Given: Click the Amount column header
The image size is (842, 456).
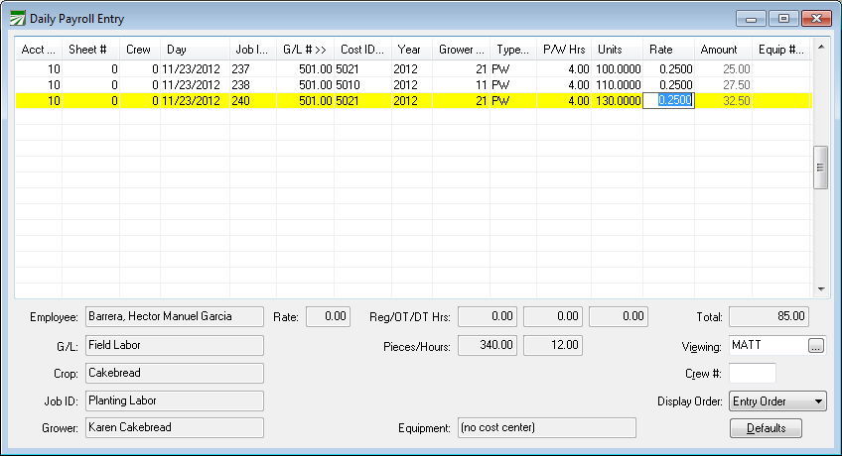Looking at the screenshot, I should (x=722, y=49).
